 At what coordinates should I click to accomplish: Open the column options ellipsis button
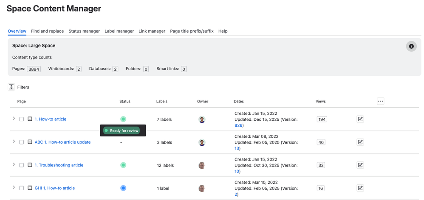coord(381,101)
